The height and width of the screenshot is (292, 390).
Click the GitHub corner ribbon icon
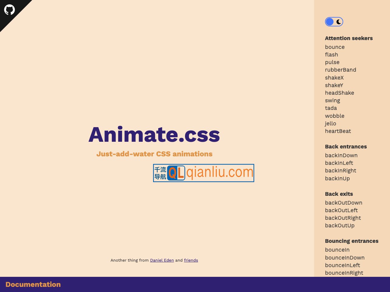coord(9,10)
